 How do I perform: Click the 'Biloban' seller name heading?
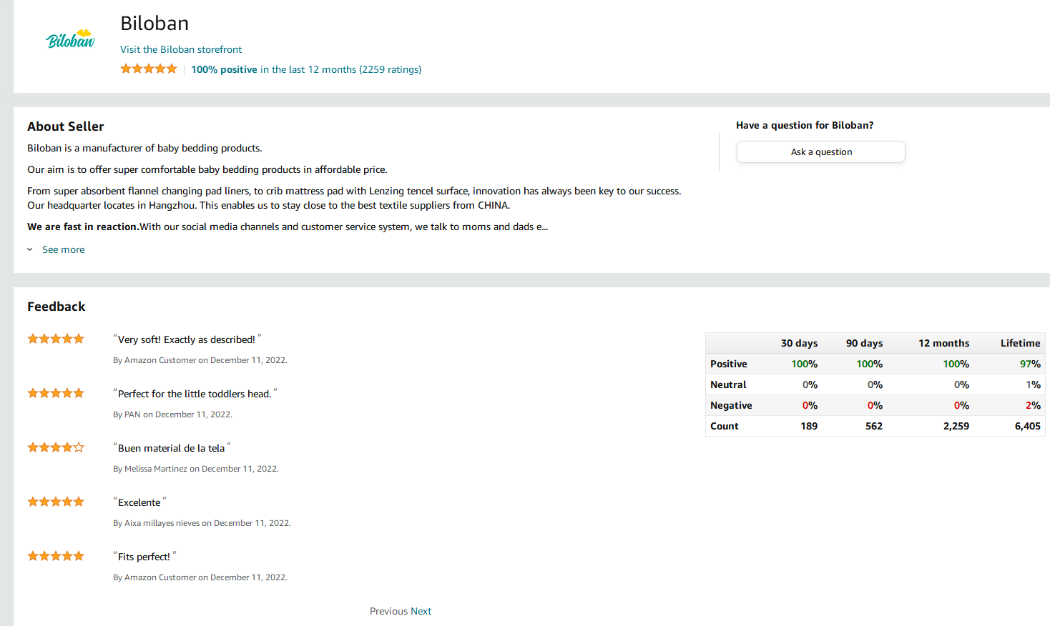pyautogui.click(x=154, y=24)
